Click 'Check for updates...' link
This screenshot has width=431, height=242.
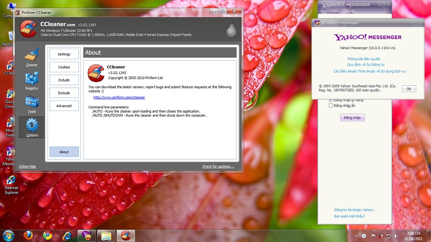click(x=218, y=166)
